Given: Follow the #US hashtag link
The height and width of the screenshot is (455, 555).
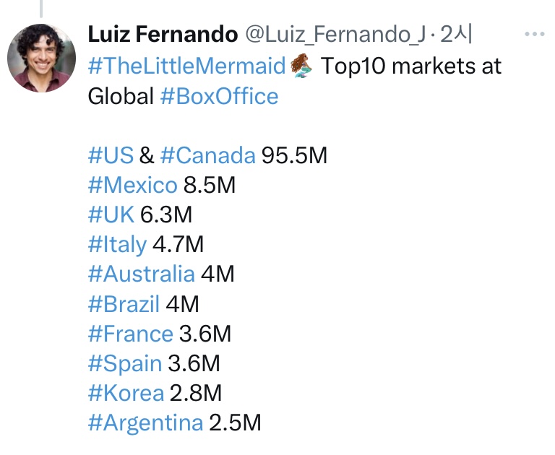Looking at the screenshot, I should (111, 155).
